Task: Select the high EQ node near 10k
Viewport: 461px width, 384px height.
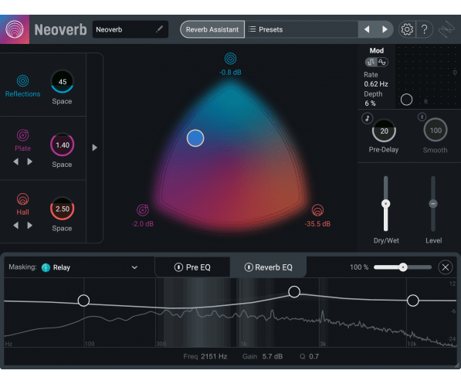Action: (x=413, y=300)
